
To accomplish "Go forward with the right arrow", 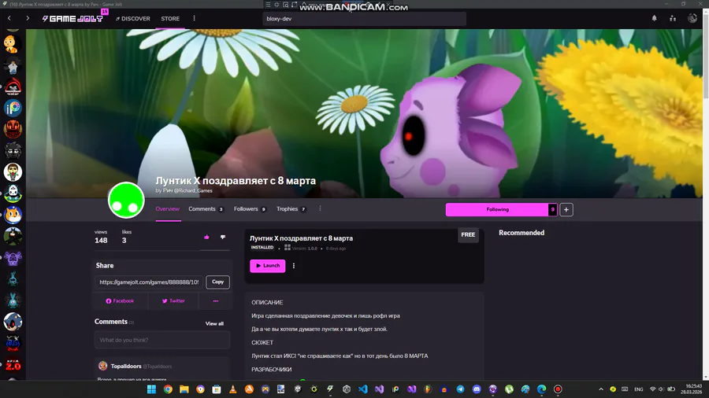I will (28, 19).
